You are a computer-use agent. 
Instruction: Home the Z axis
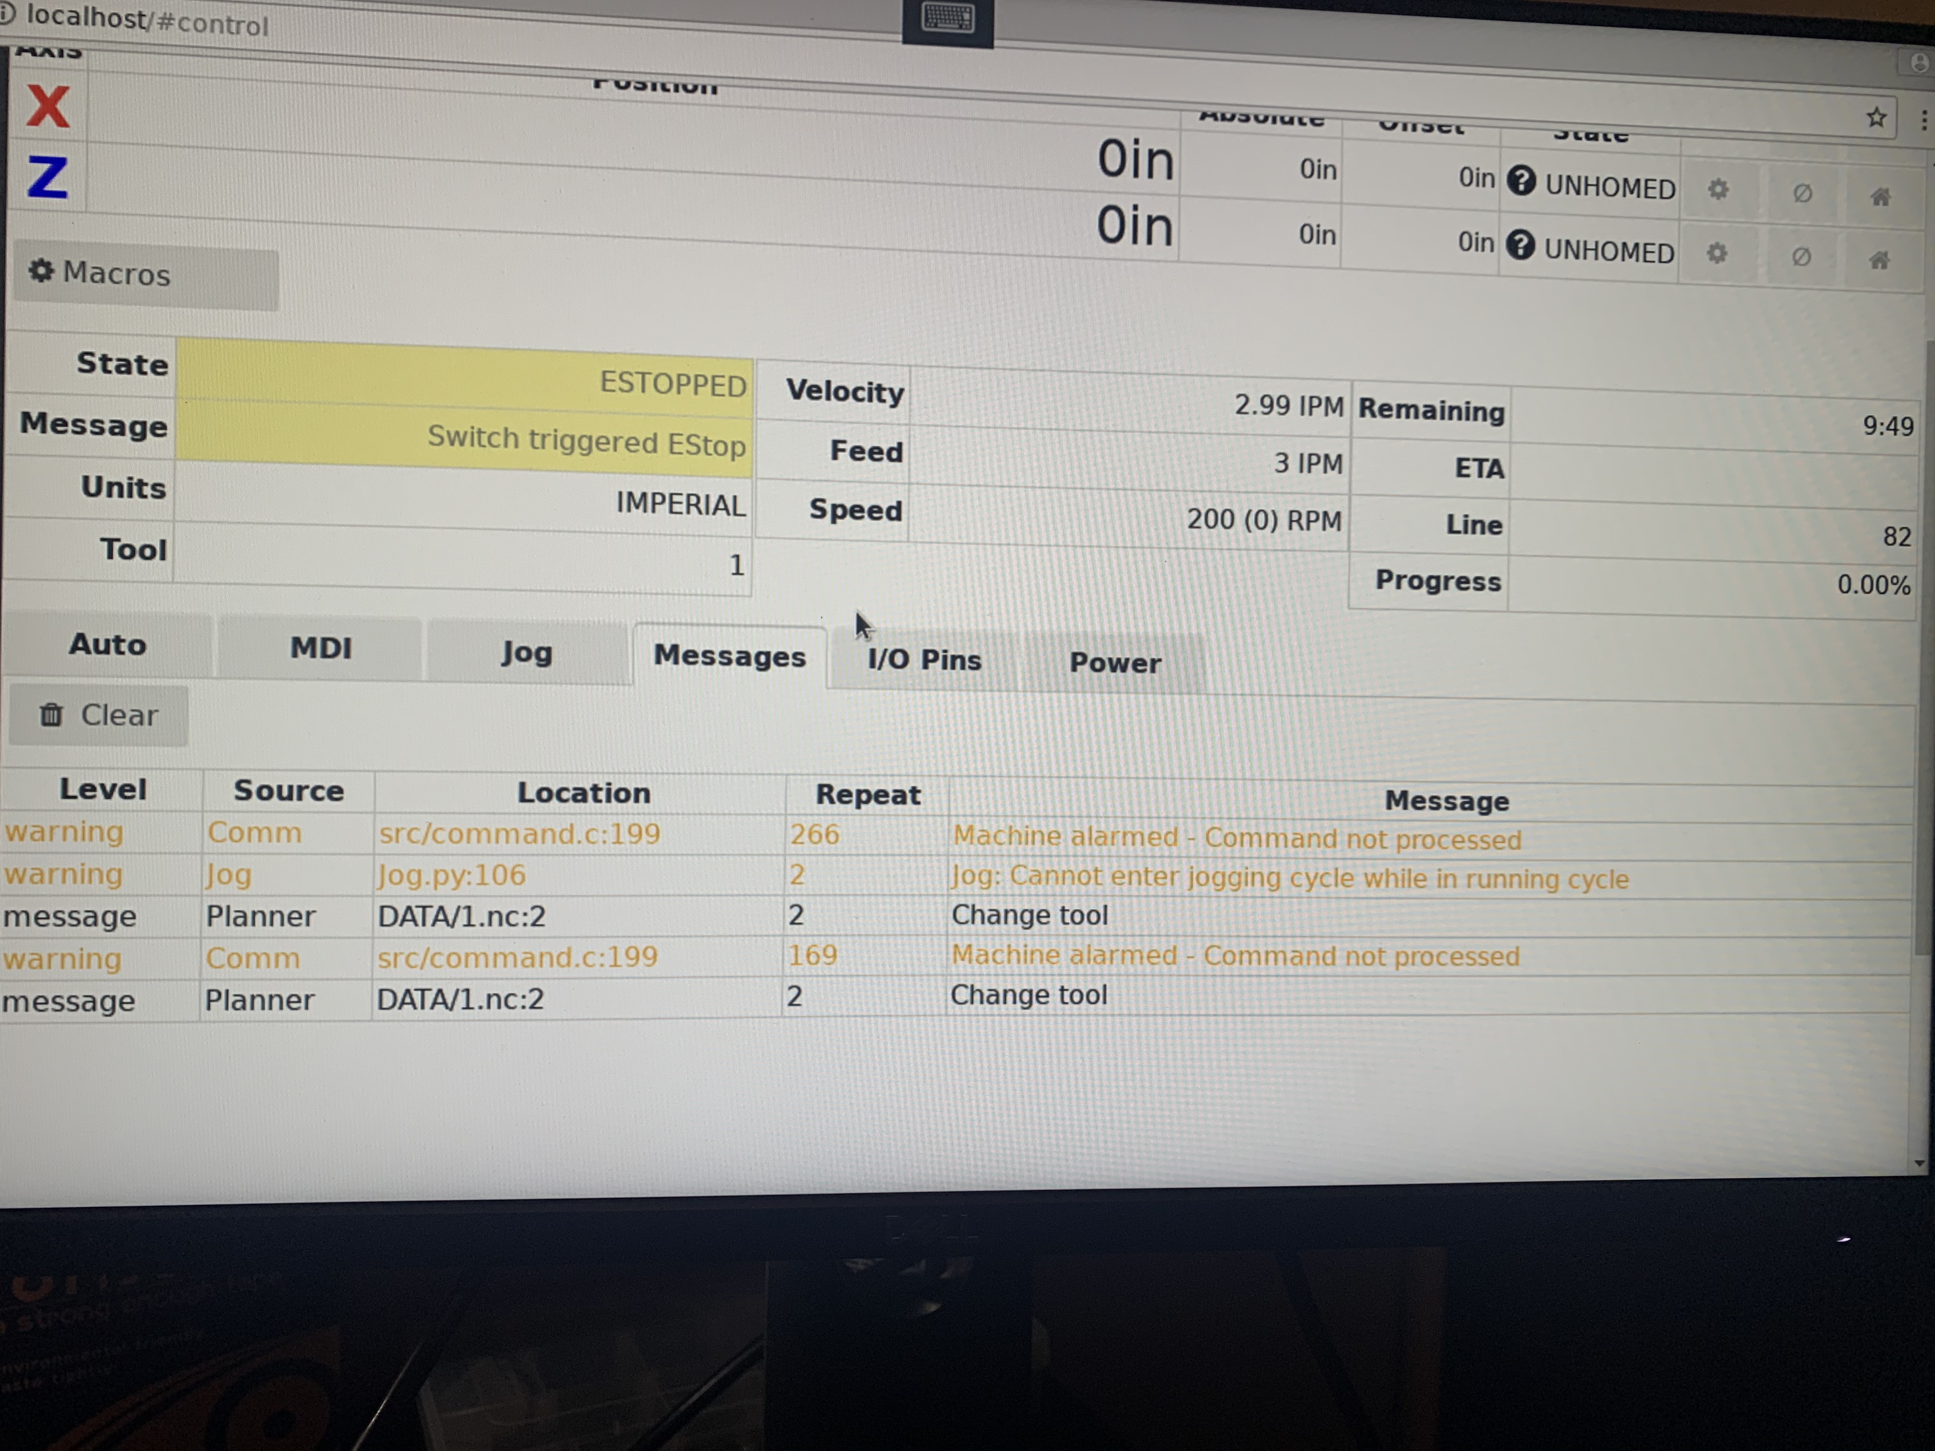[x=1878, y=260]
